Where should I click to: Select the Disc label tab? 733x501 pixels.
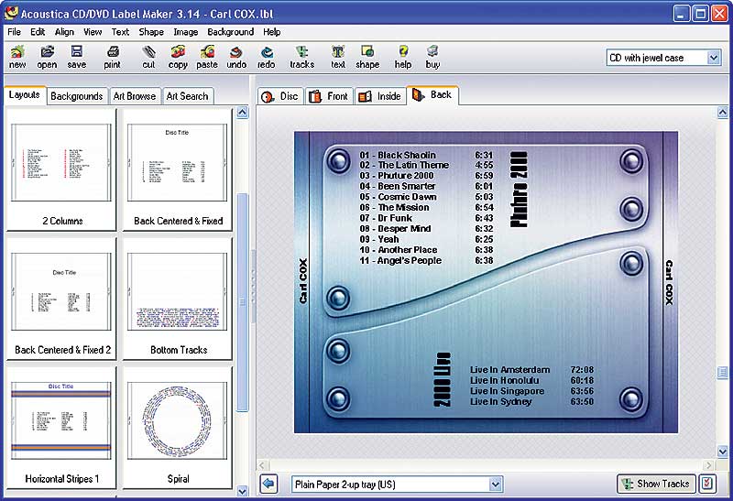point(280,96)
